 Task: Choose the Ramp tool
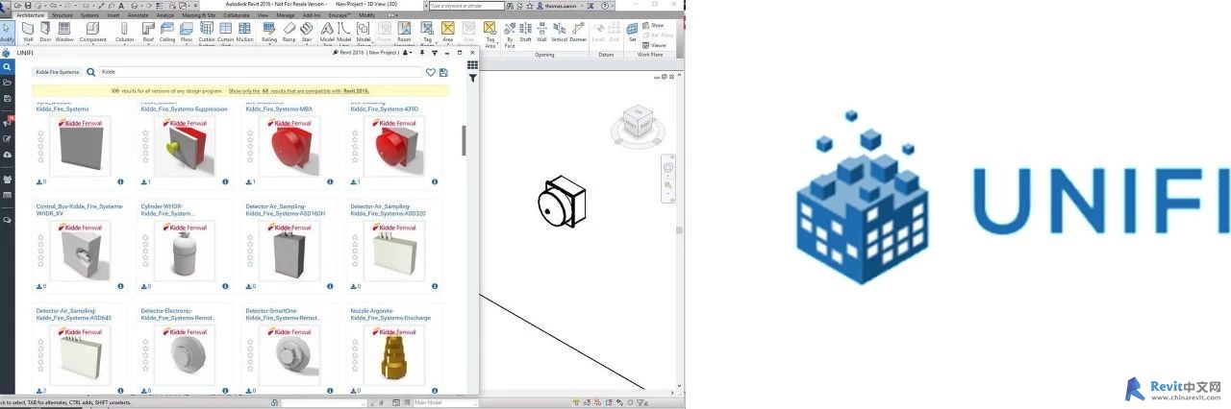289,33
